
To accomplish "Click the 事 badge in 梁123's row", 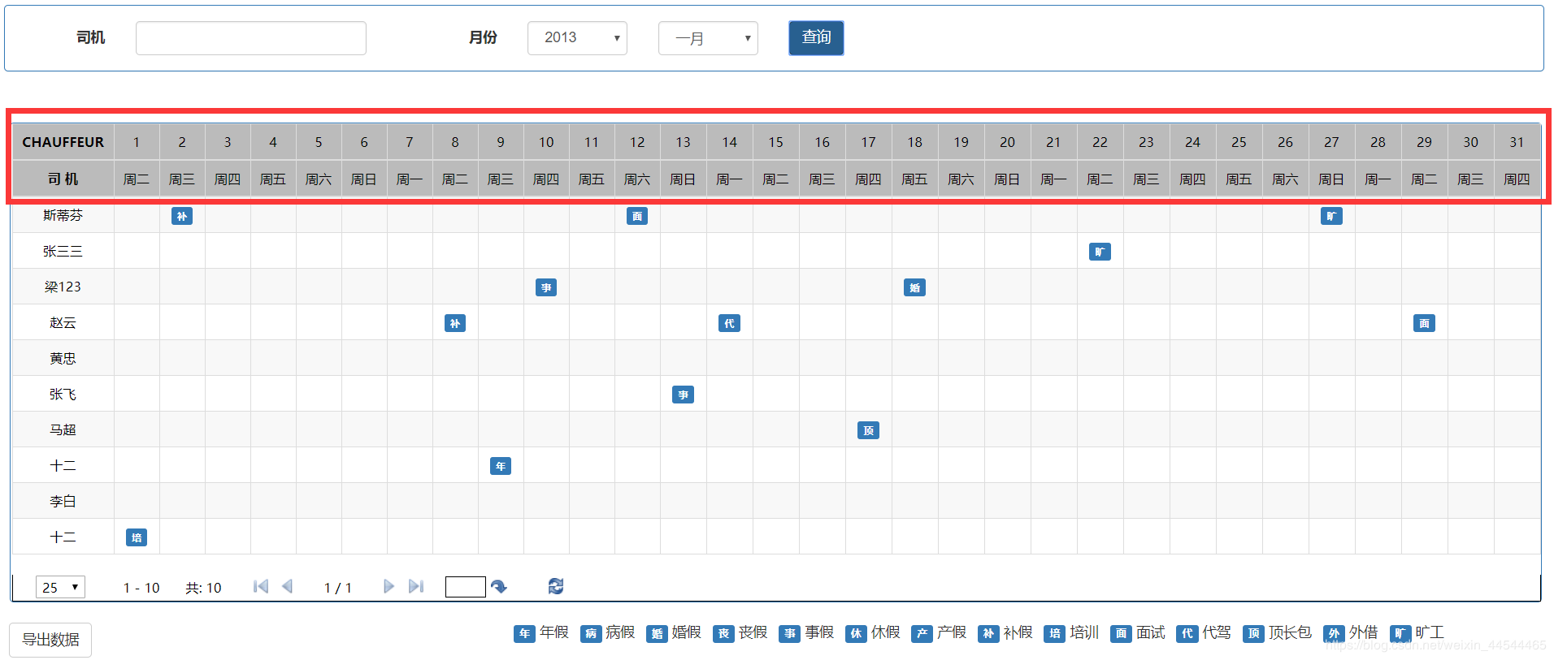I will click(546, 287).
